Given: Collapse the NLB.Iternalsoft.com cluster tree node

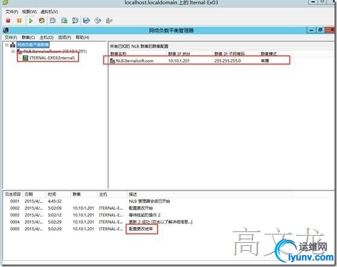Looking at the screenshot, I should point(13,51).
